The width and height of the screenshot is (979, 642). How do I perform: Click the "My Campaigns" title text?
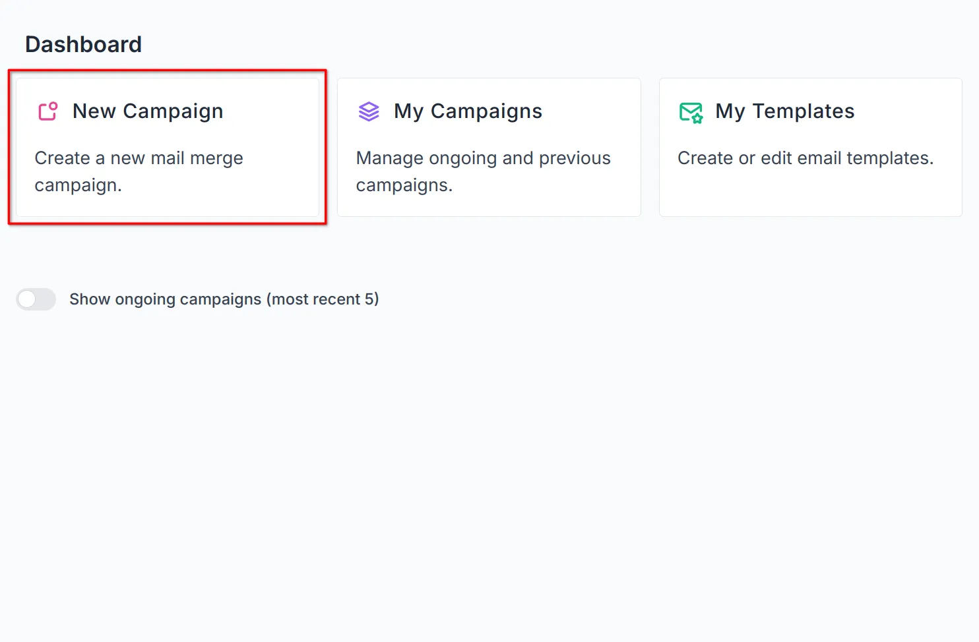coord(468,111)
